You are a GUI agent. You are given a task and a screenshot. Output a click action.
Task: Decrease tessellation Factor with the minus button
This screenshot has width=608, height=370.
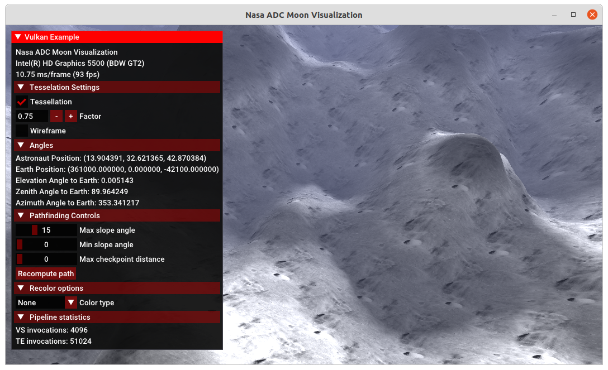point(56,116)
